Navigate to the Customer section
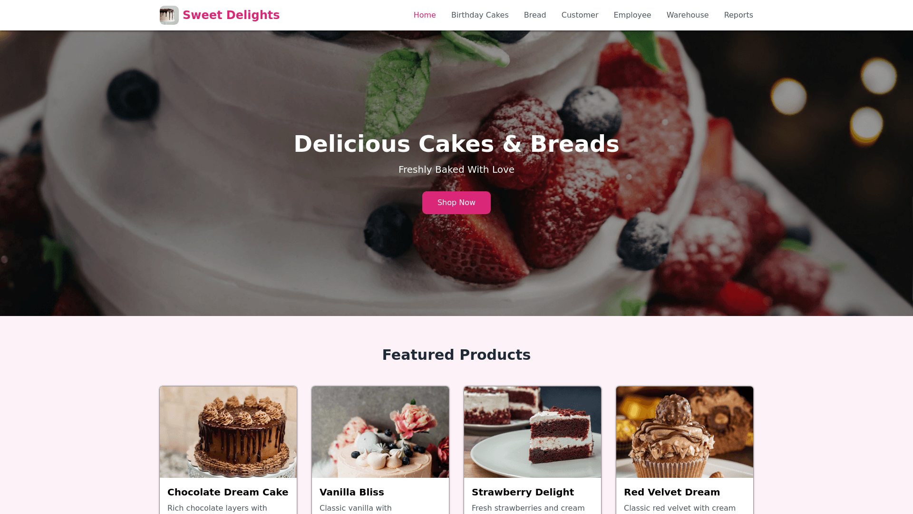 (580, 15)
